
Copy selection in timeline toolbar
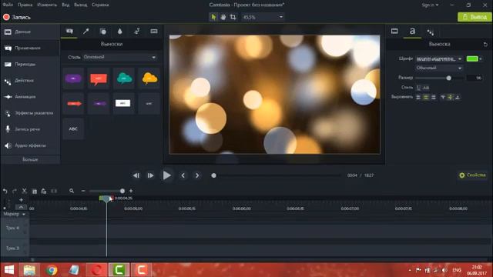coord(34,192)
